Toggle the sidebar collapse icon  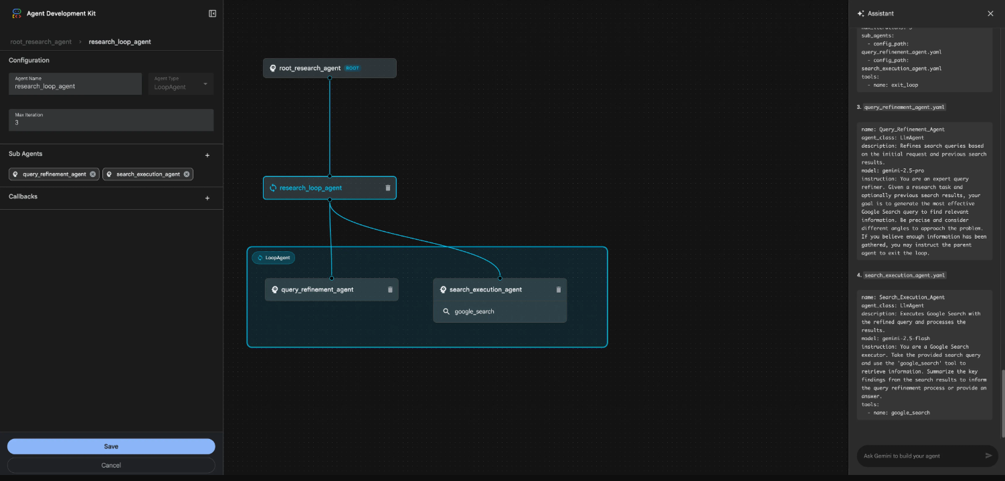pos(212,13)
